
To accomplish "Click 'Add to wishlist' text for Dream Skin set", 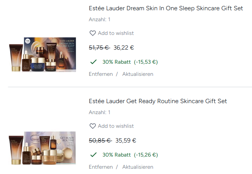I will click(x=116, y=33).
